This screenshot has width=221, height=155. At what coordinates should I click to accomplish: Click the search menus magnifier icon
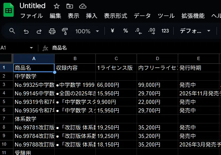point(12,31)
